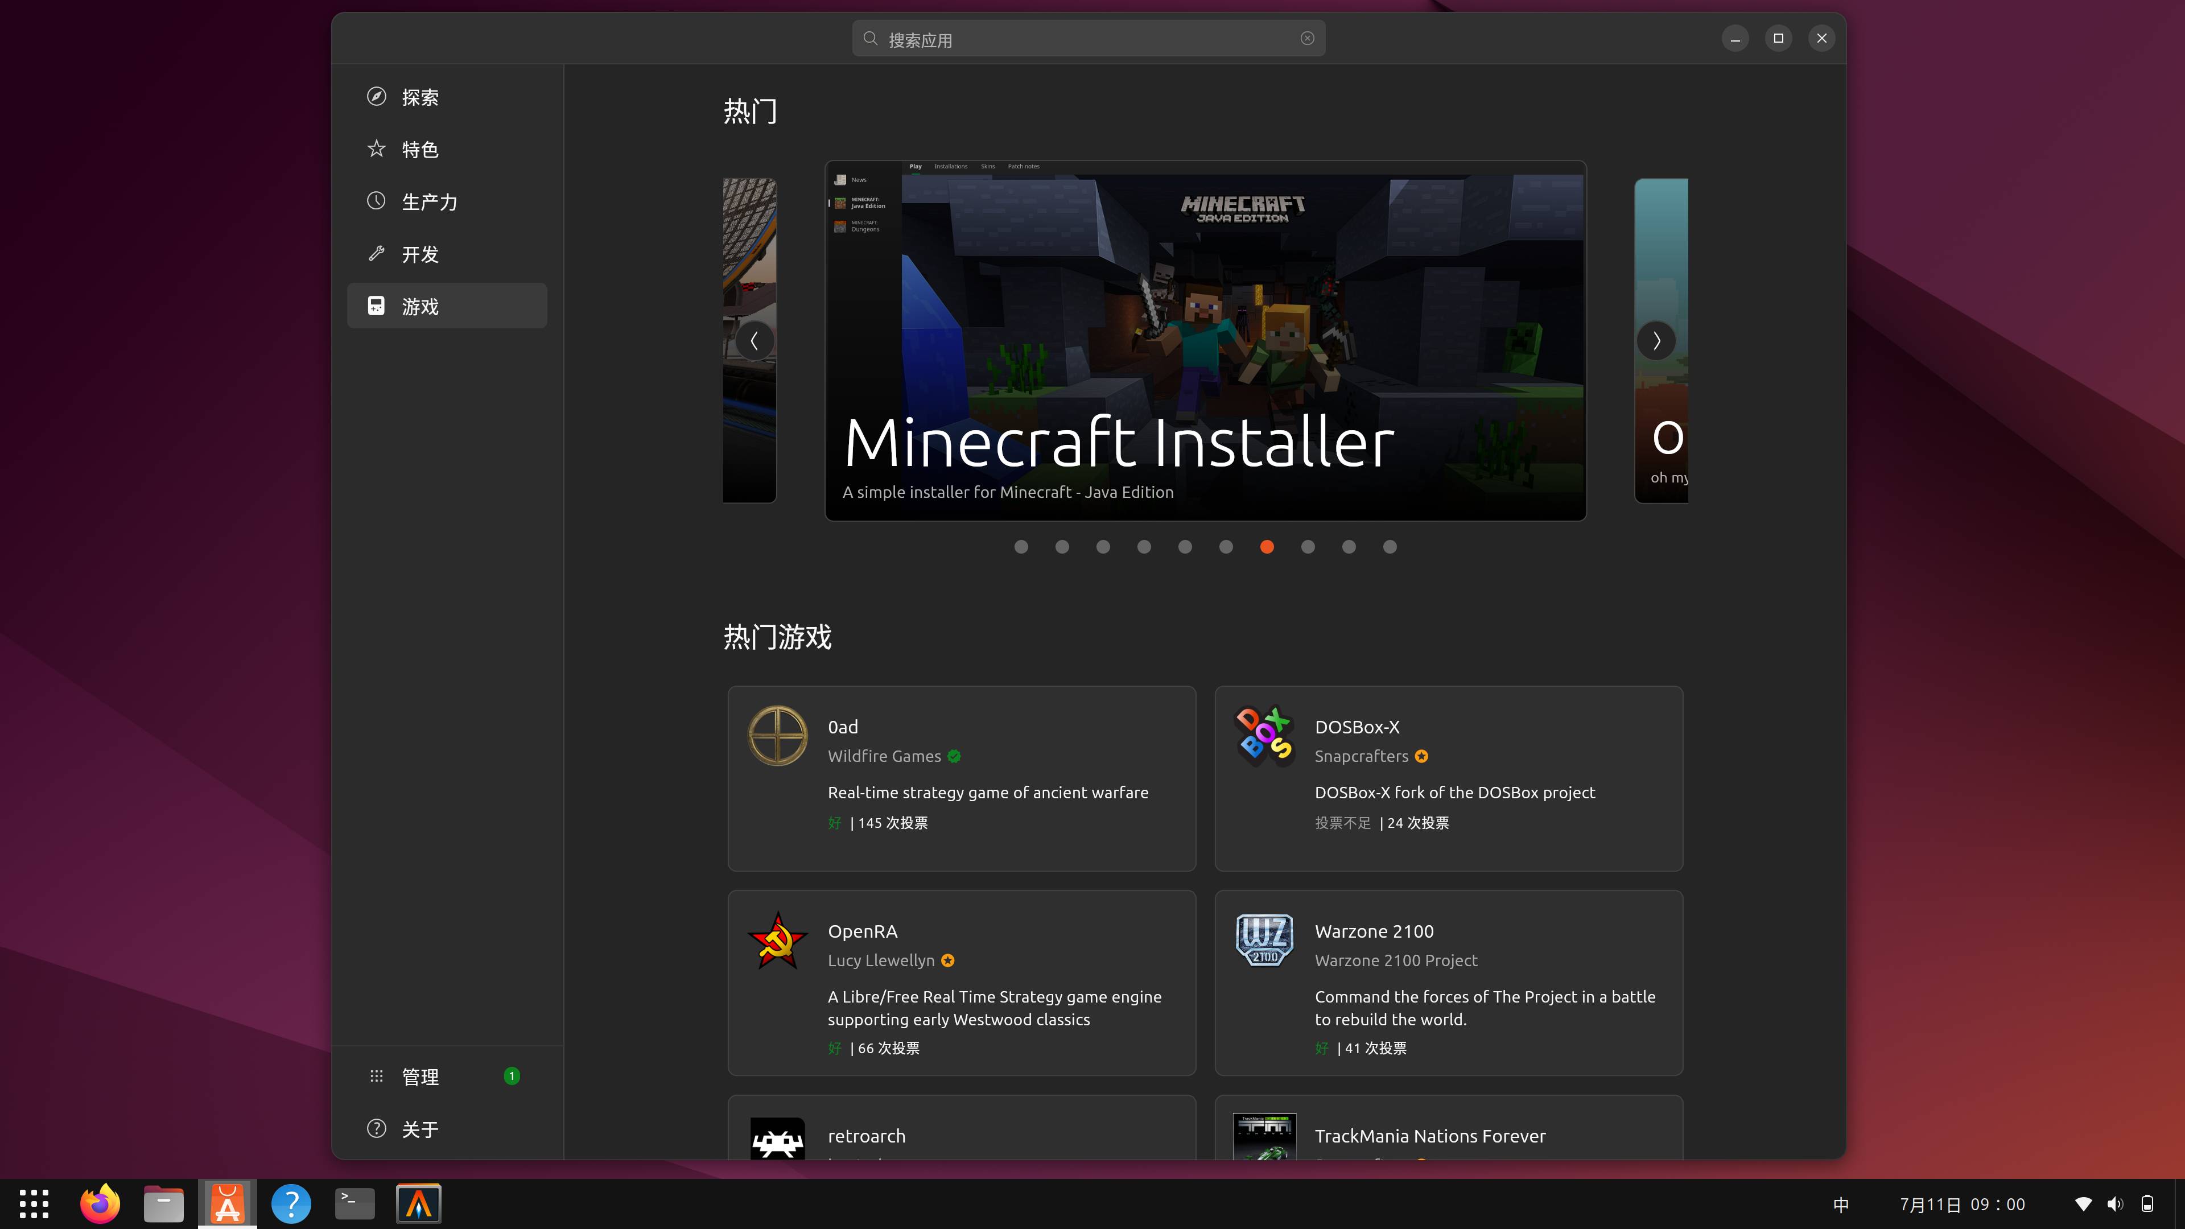
Task: Select the second carousel page dot
Action: tap(1062, 547)
